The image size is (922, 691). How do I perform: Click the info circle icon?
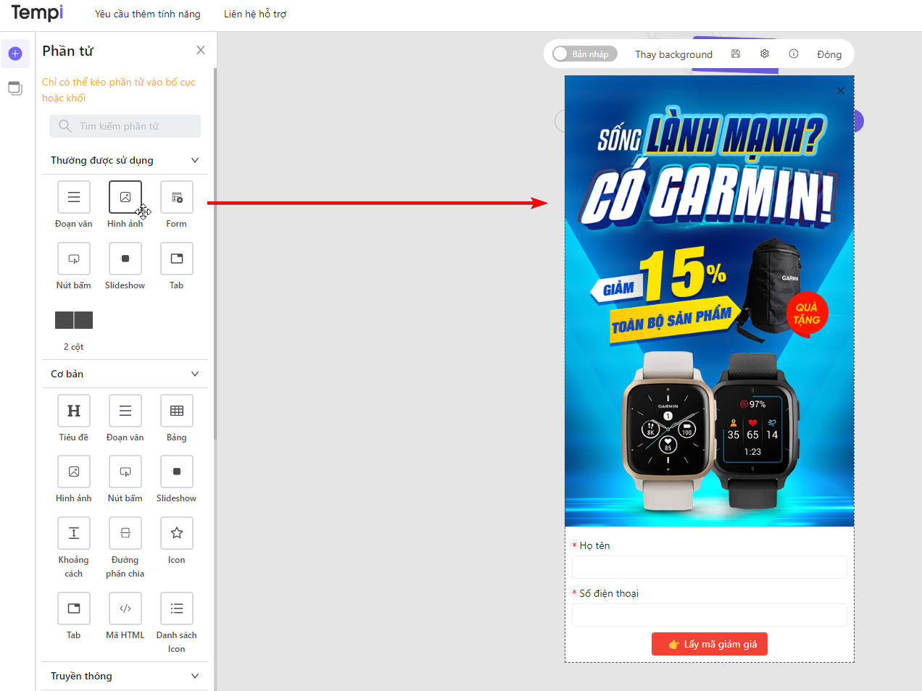tap(794, 54)
